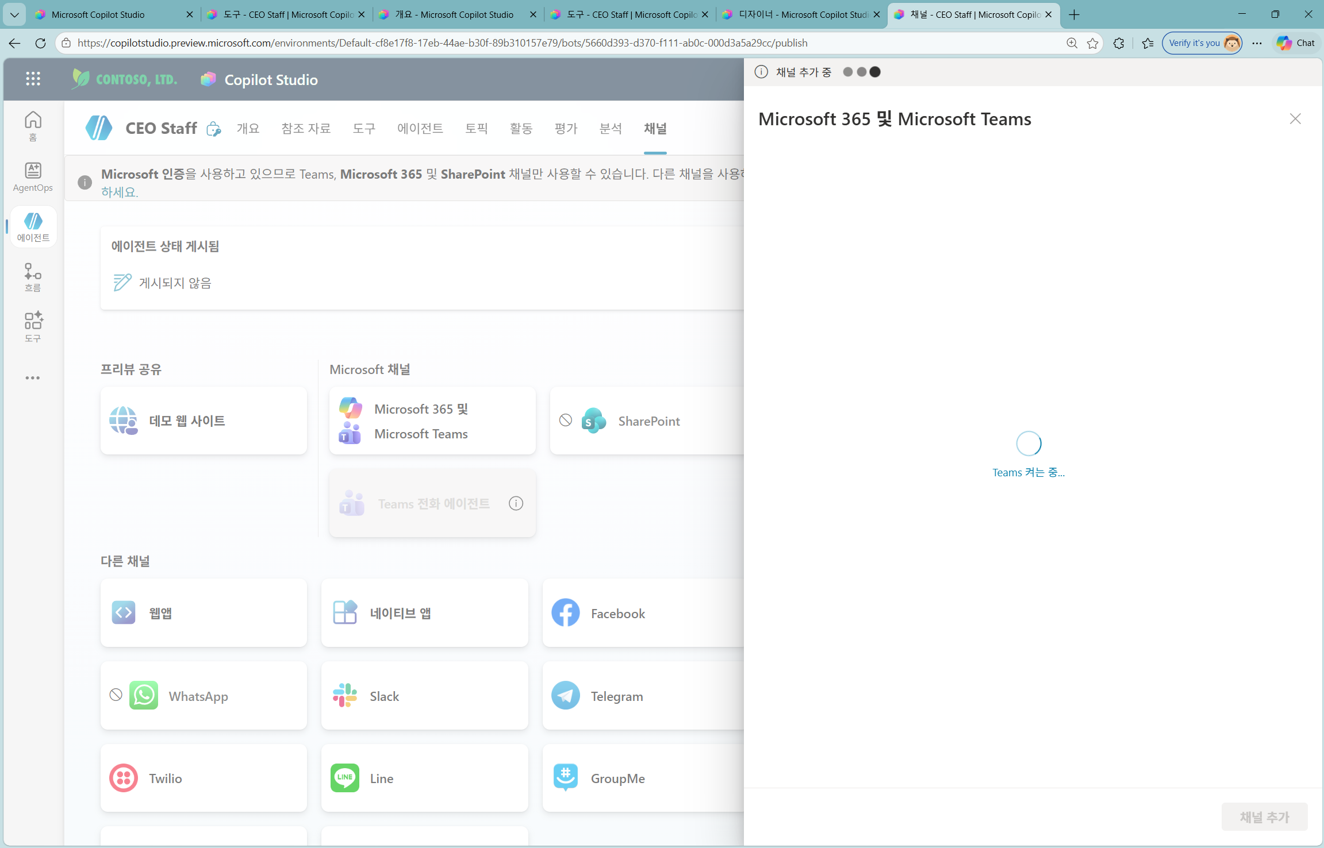Open the 활동 tab

(x=521, y=128)
